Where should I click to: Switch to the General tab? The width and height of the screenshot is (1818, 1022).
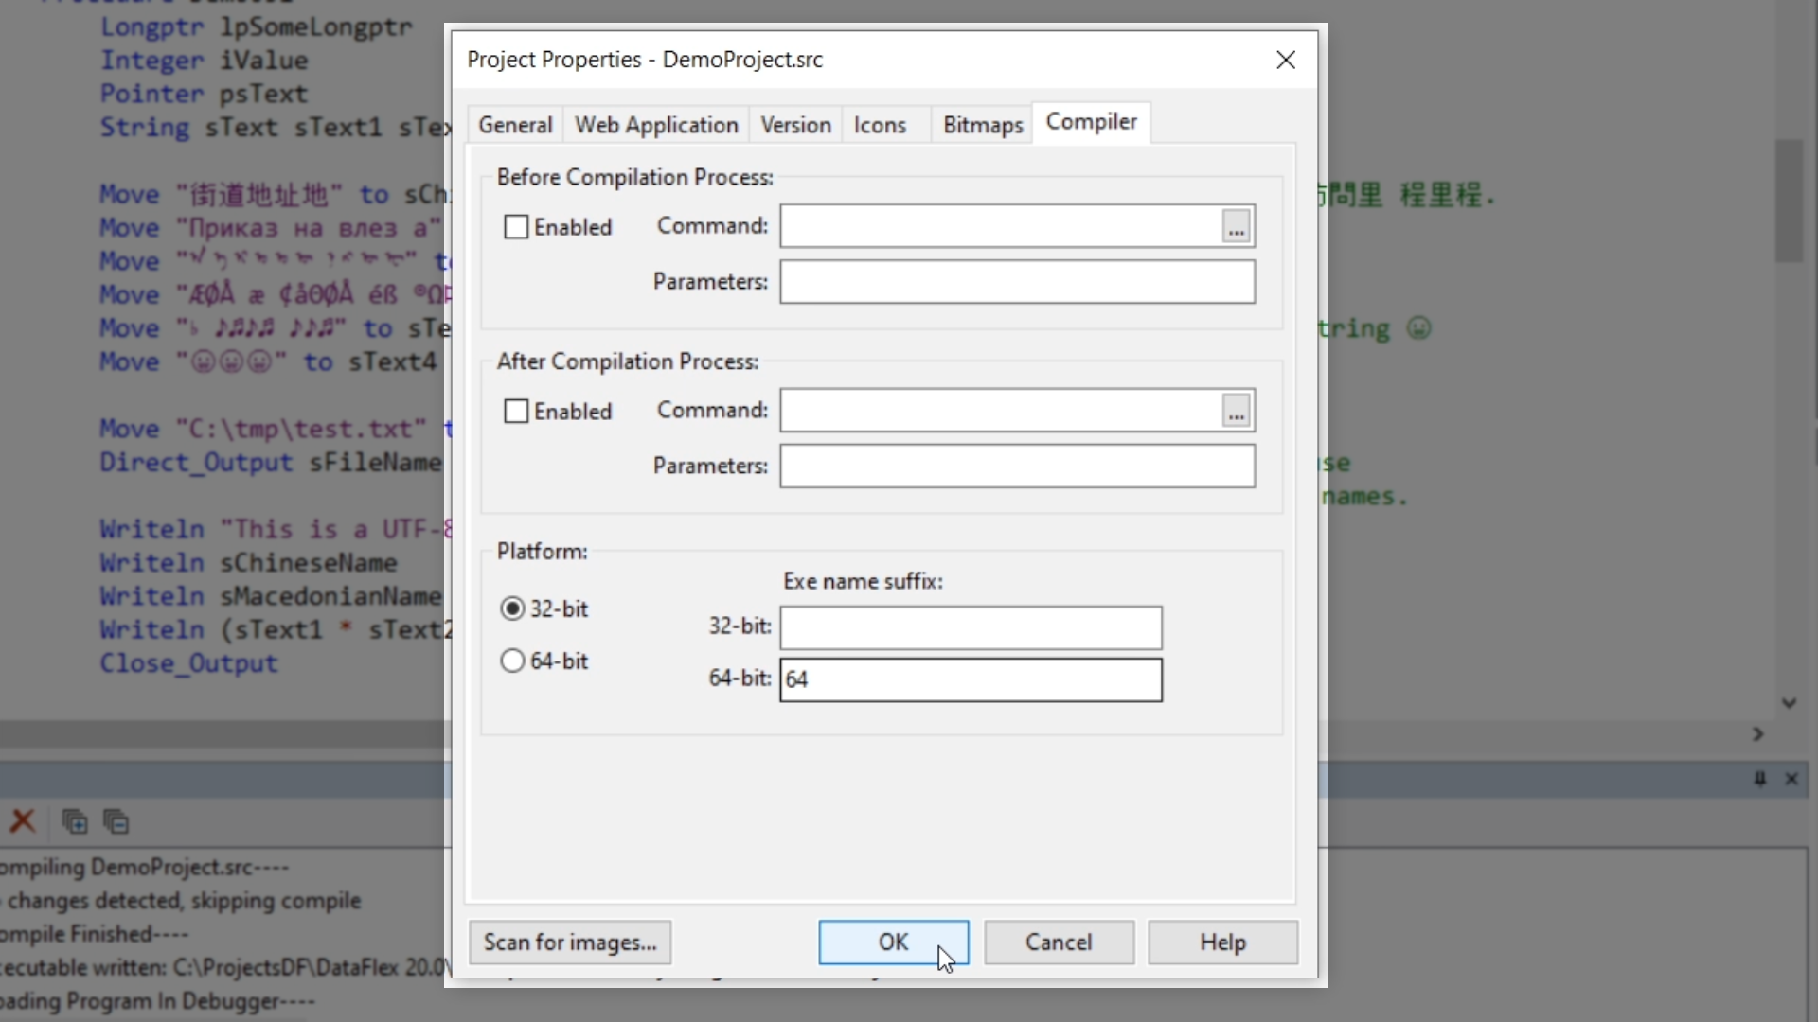[x=515, y=125]
